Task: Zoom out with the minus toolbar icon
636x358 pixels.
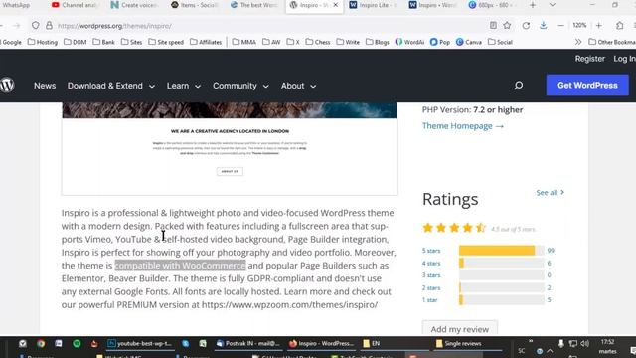Action: 560,25
